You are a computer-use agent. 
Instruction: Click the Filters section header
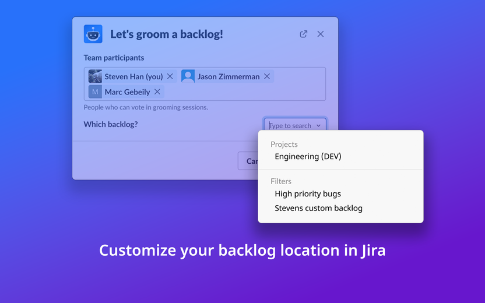tap(281, 181)
